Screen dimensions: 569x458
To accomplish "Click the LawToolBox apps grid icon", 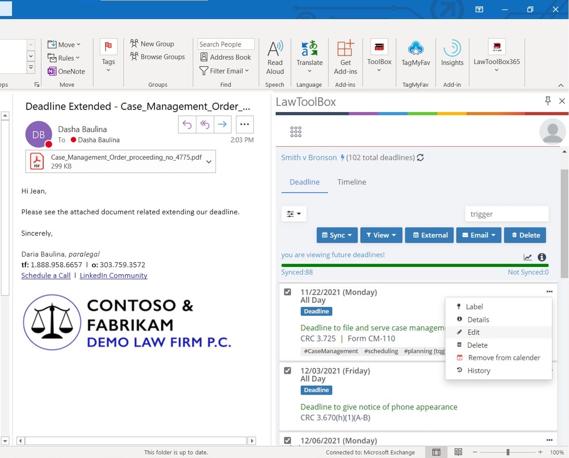I will coord(296,132).
